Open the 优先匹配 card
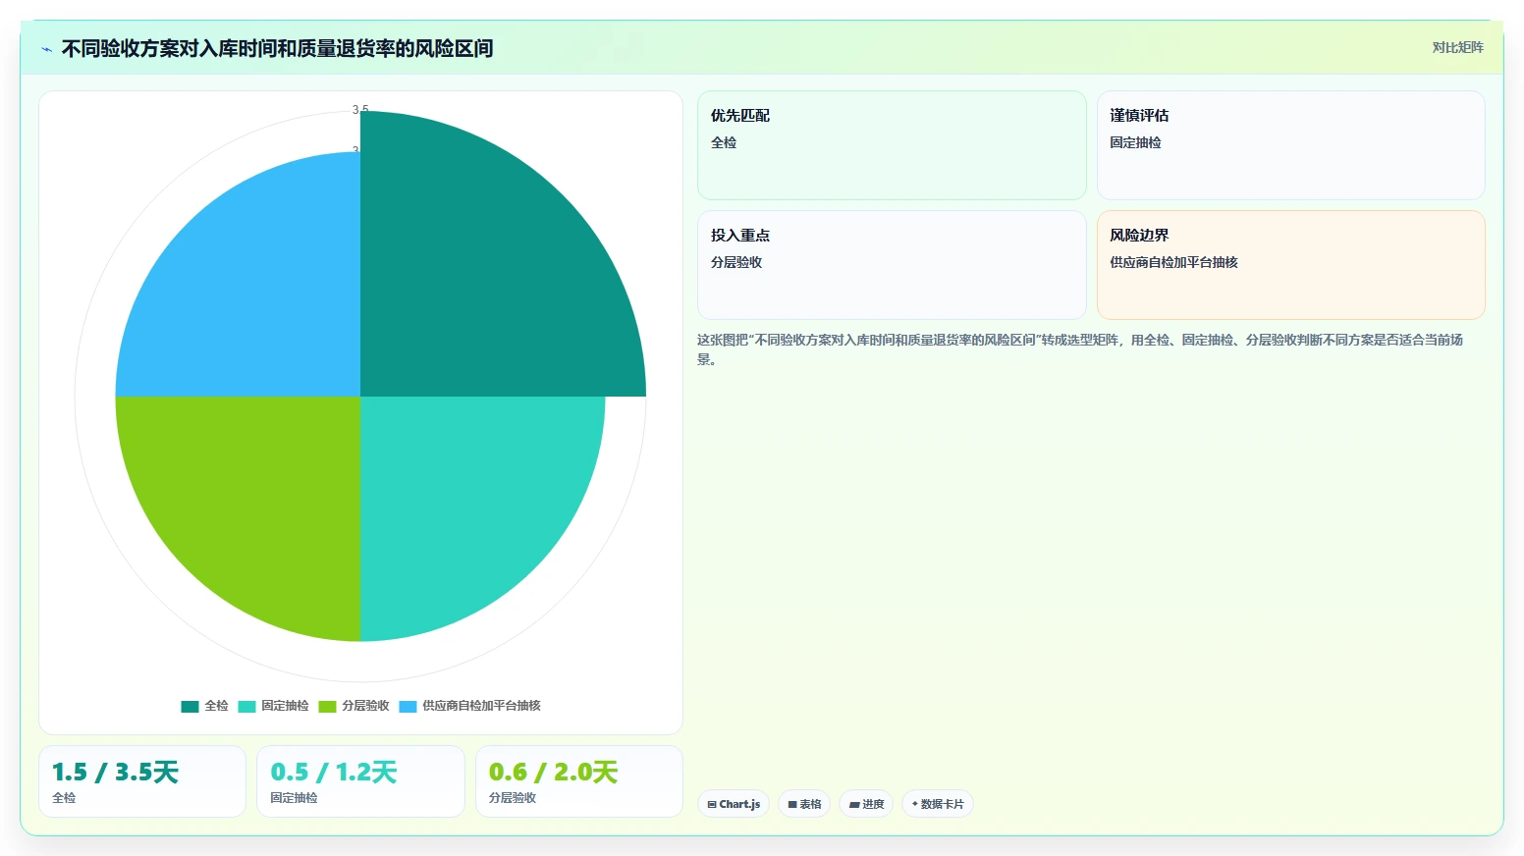The height and width of the screenshot is (856, 1524). [x=892, y=145]
